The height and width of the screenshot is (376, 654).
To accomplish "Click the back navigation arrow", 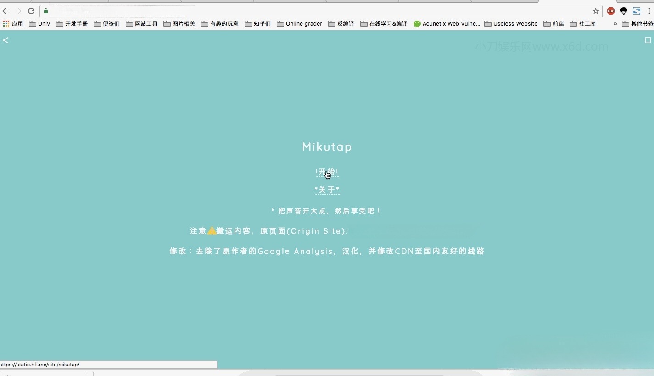I will pyautogui.click(x=5, y=11).
